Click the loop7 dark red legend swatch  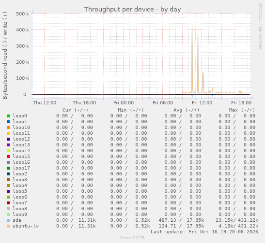8,203
